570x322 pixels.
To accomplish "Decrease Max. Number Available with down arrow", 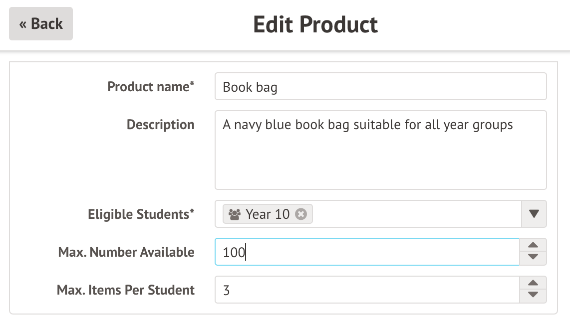I will 533,257.
